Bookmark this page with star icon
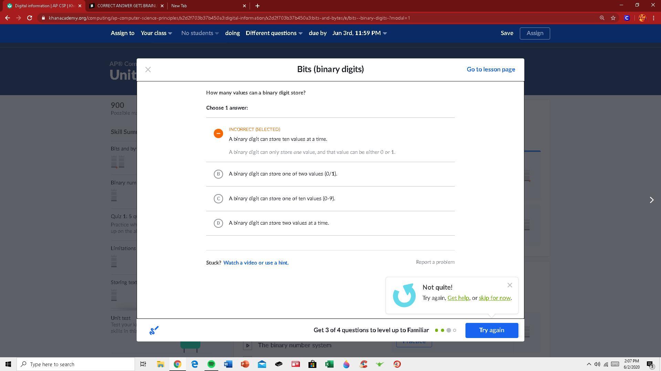Image resolution: width=661 pixels, height=371 pixels. point(613,18)
